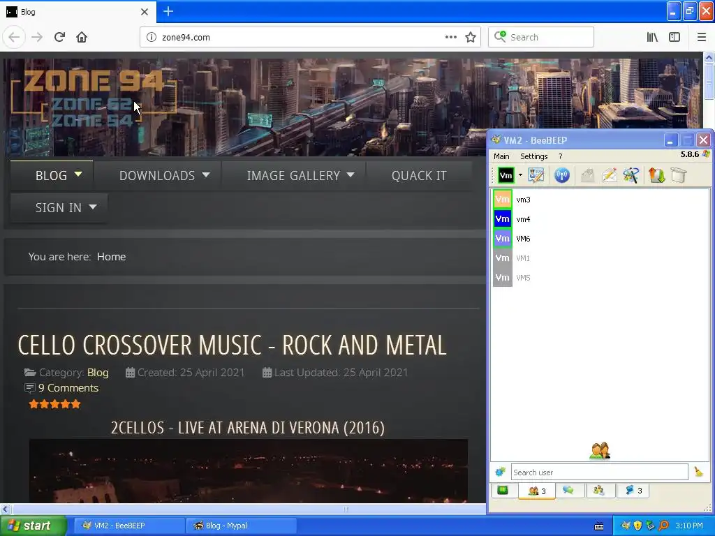Open file transfer up-down arrows icon

click(656, 175)
